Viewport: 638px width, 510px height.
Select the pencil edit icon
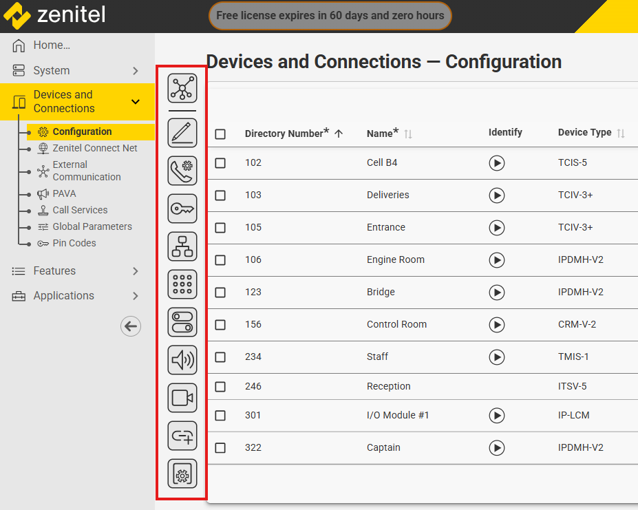pos(182,133)
